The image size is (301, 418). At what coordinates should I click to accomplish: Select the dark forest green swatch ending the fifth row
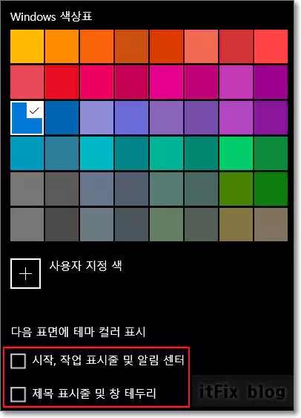coord(271,189)
